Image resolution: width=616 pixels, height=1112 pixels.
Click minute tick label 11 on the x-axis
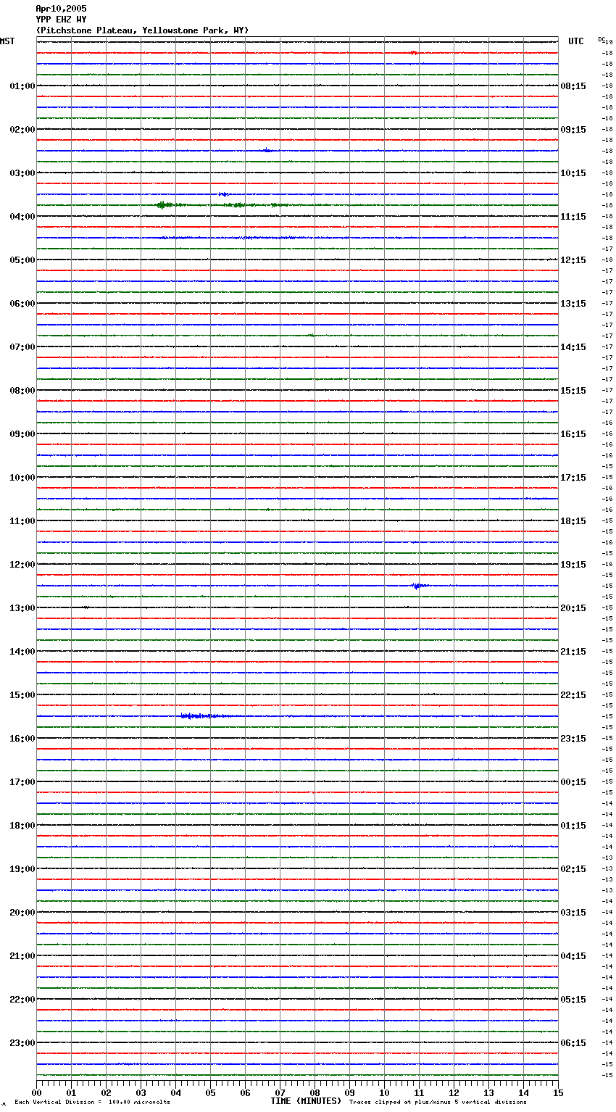(419, 1092)
